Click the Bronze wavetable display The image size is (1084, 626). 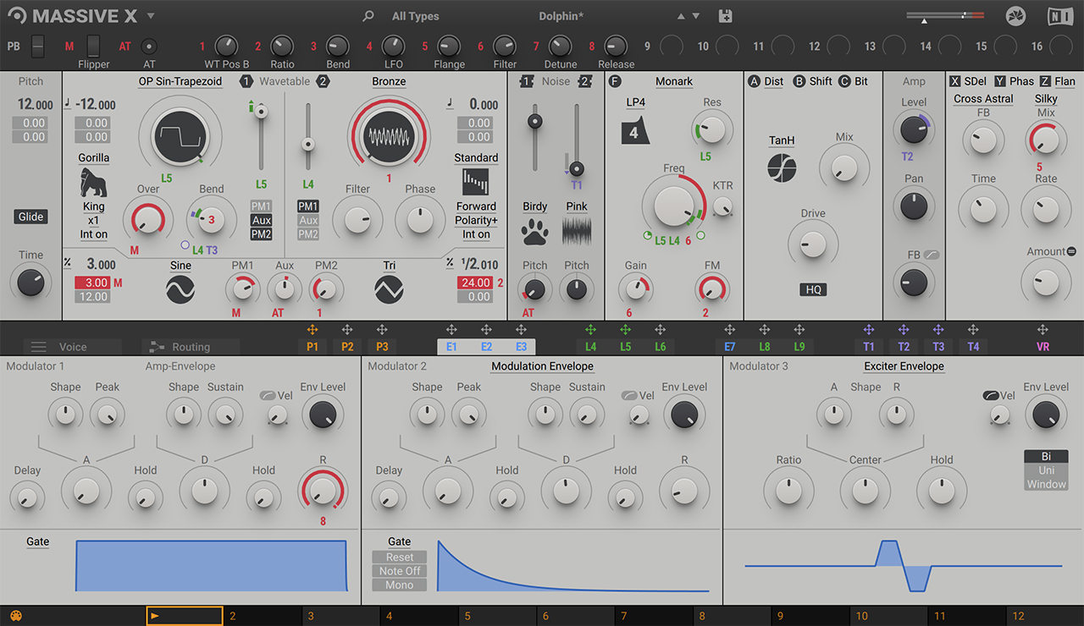coord(389,135)
